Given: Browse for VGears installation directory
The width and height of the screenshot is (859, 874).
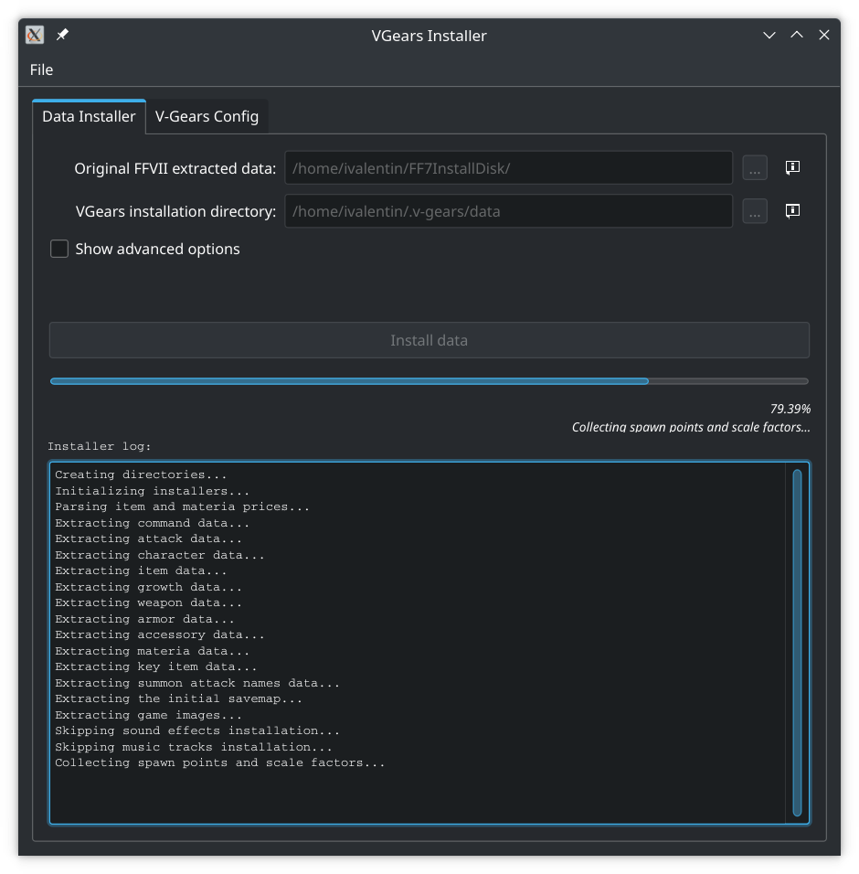Looking at the screenshot, I should [x=755, y=211].
